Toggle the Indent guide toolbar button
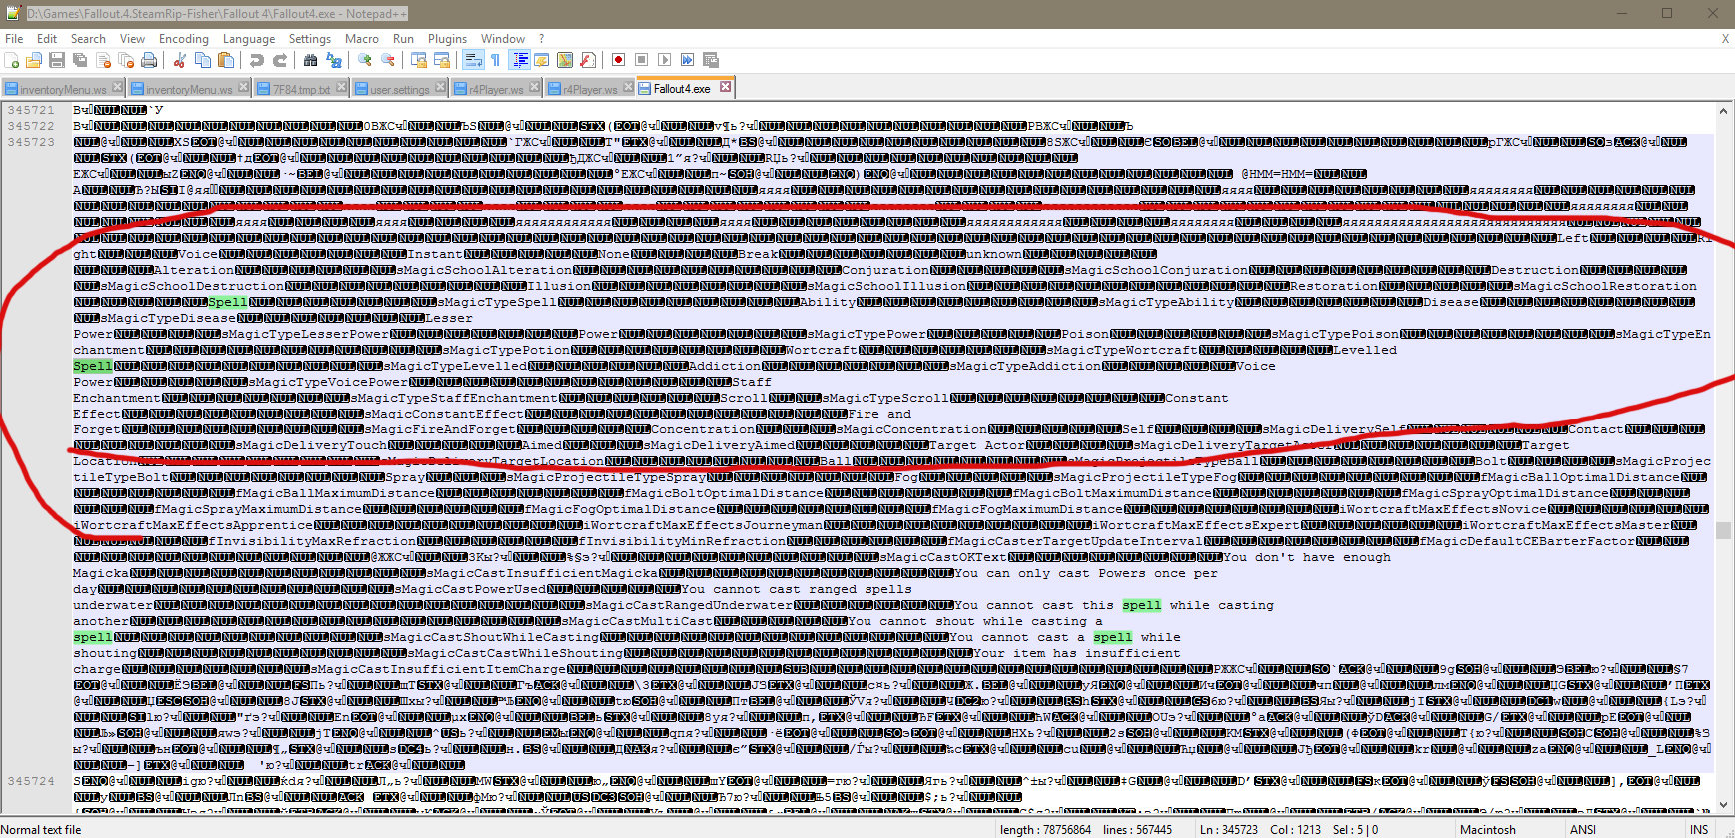 point(520,60)
